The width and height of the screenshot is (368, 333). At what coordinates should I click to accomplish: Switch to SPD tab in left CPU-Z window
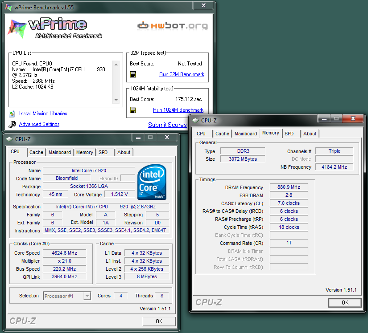pos(103,152)
